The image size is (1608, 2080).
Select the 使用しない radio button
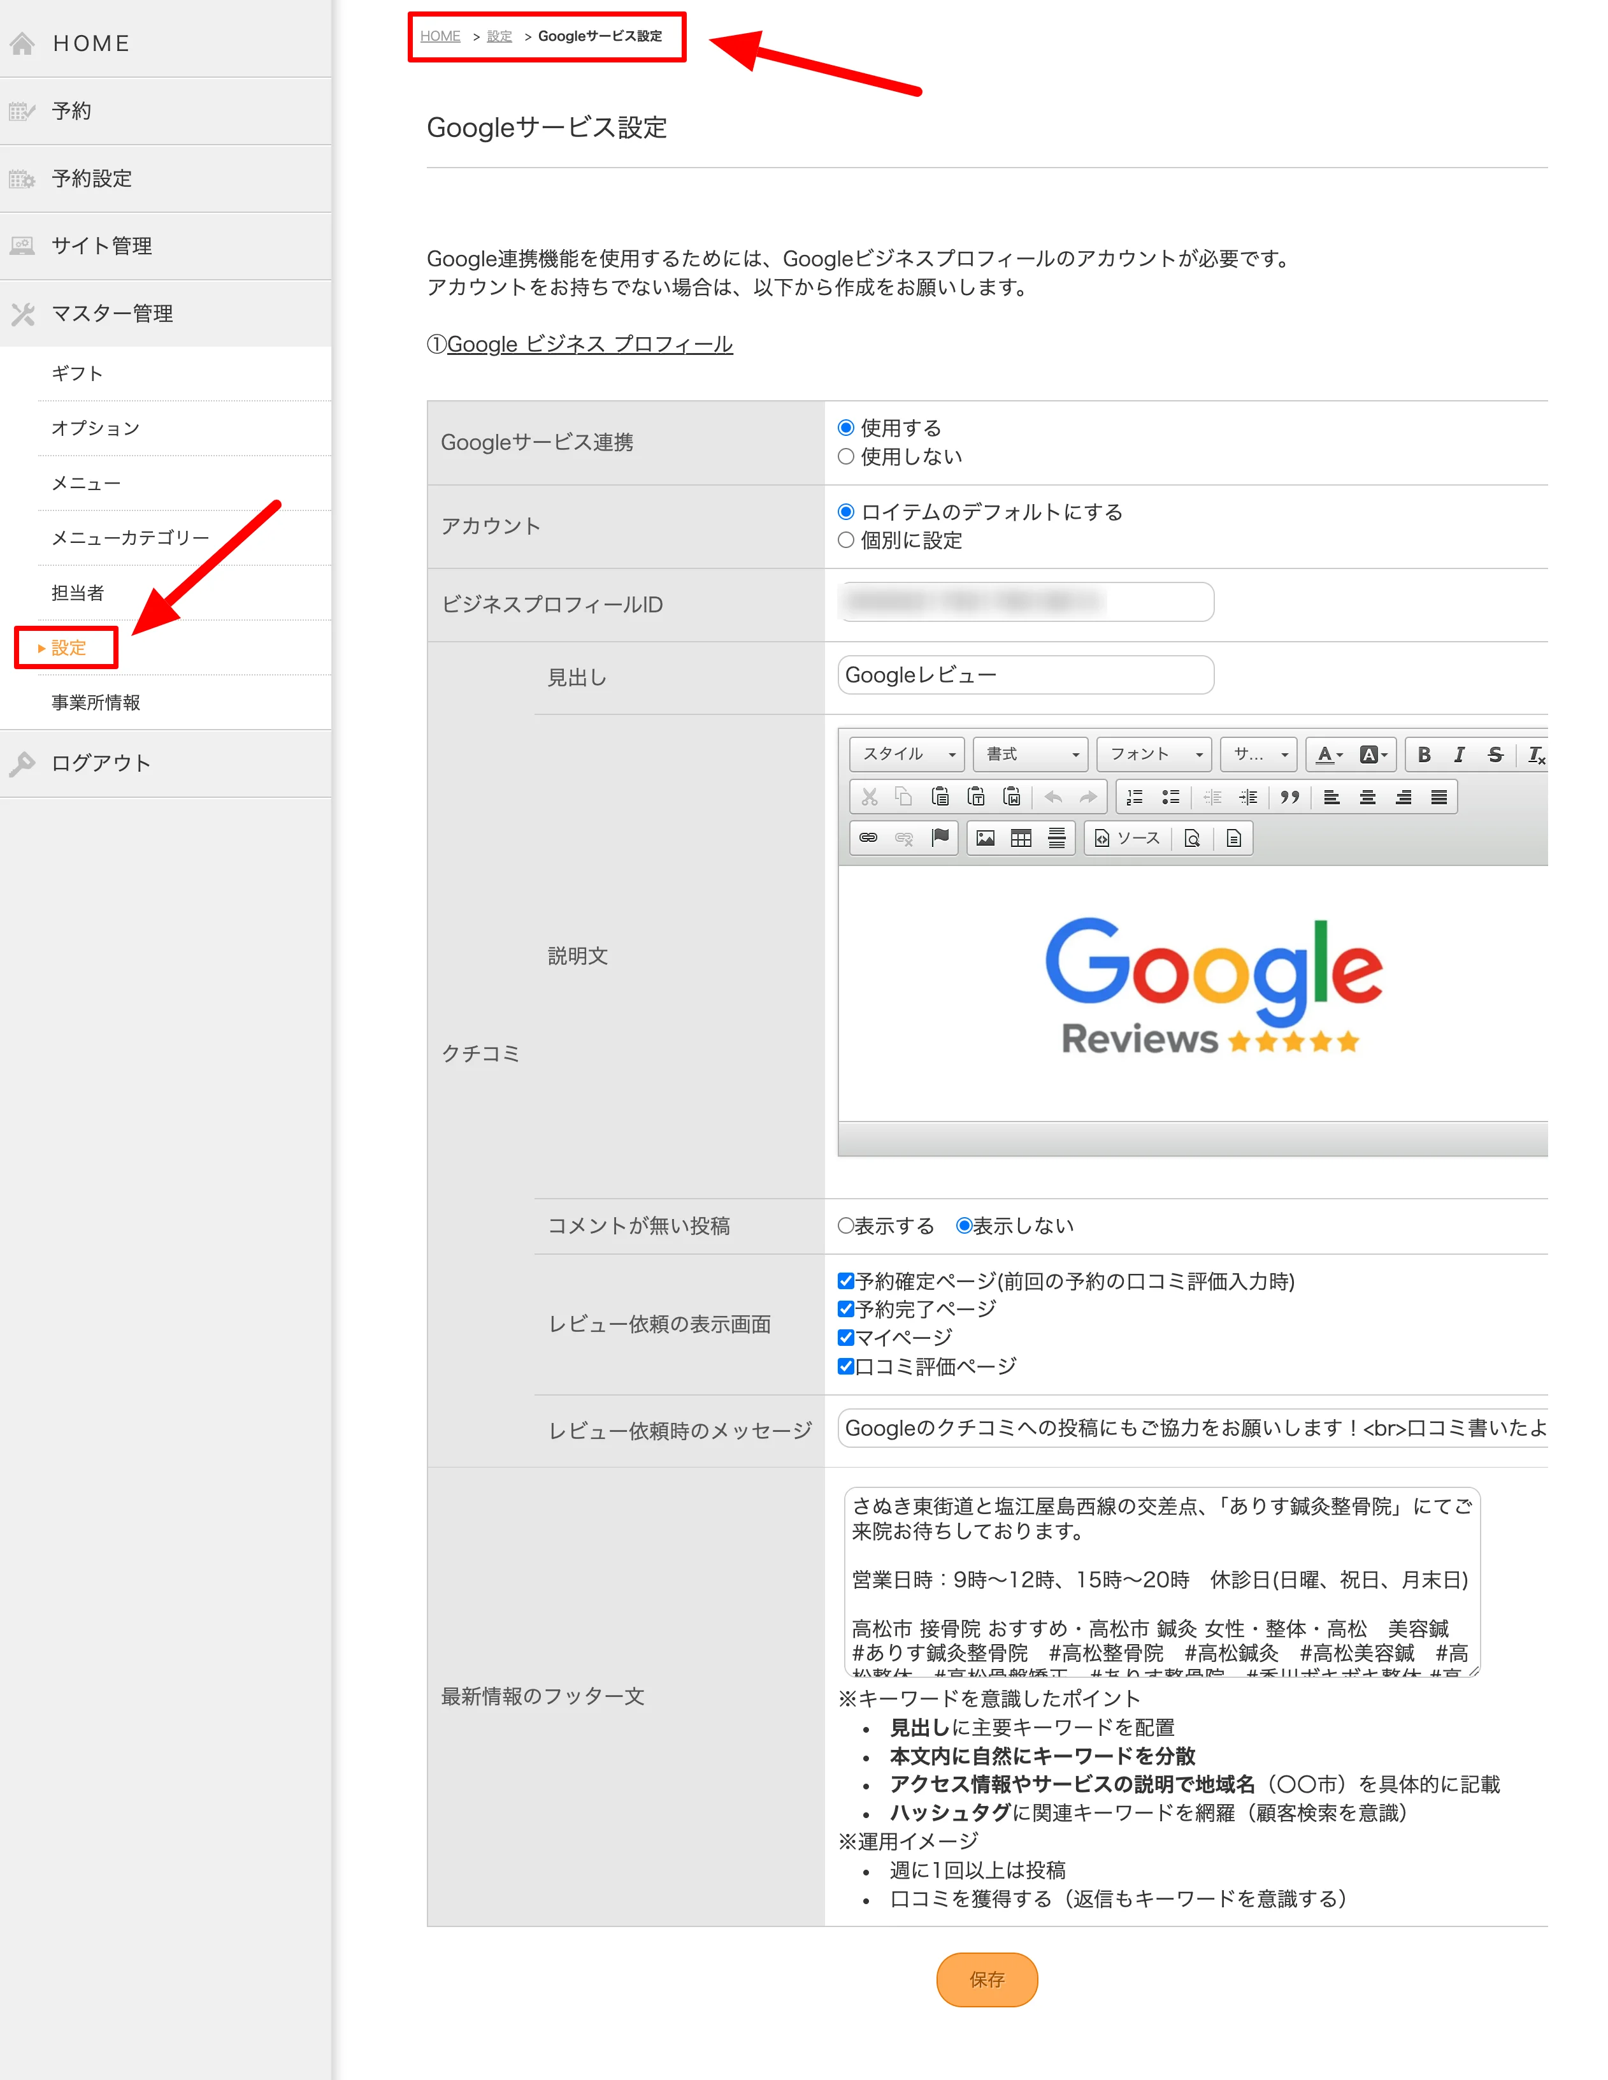tap(845, 456)
